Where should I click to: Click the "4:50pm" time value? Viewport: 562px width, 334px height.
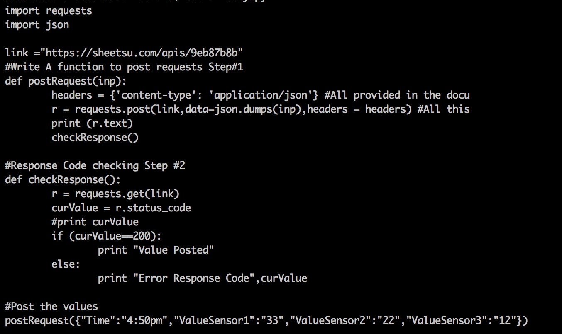[144, 321]
